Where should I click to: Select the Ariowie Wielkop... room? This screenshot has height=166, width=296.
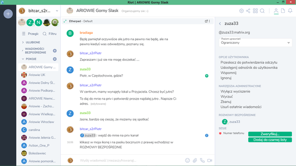pos(38,114)
